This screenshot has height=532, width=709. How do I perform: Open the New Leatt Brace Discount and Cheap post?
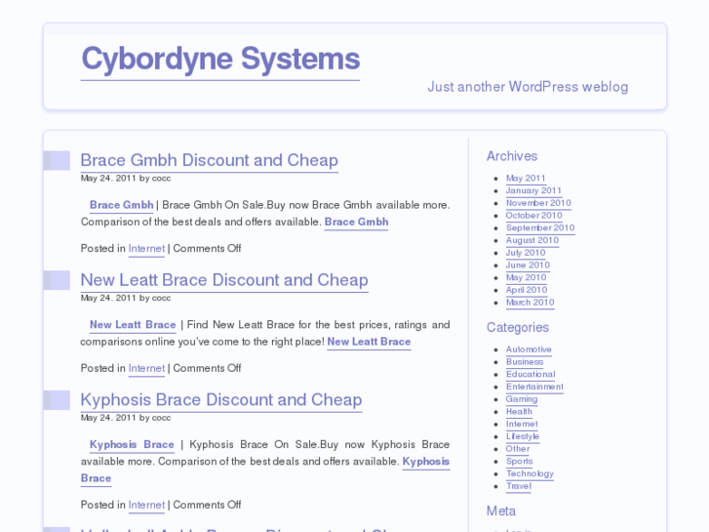tap(224, 280)
